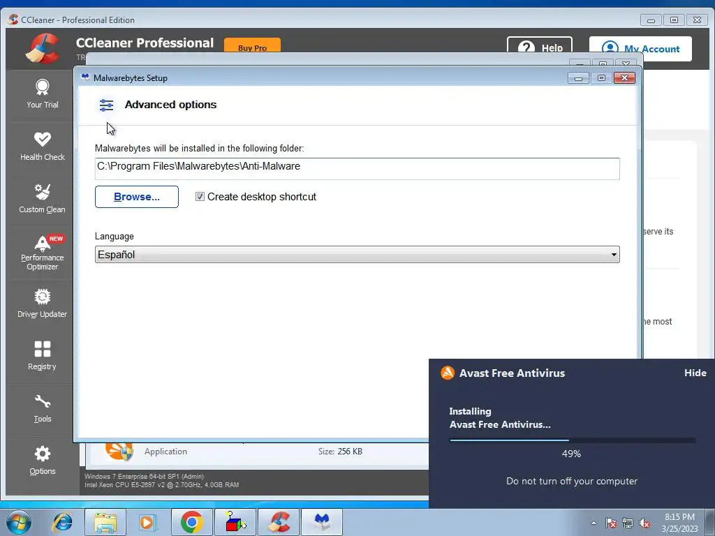Launch Internet Explorer from taskbar
Image resolution: width=715 pixels, height=536 pixels.
coord(62,522)
